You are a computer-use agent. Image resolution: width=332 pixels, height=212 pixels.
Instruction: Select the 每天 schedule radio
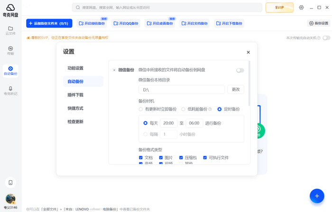[145, 123]
